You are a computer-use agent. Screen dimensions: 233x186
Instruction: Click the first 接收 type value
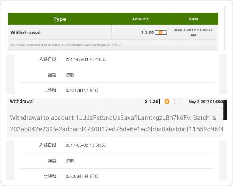70,75
